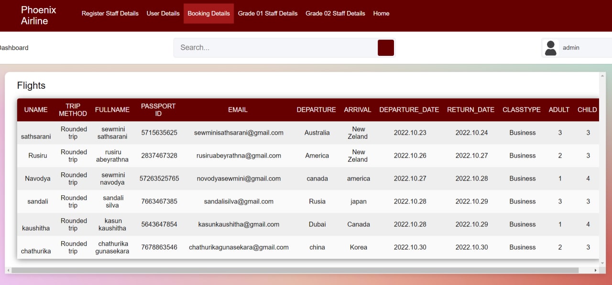This screenshot has width=612, height=285.
Task: Click passport ID 5643647854
Action: tap(159, 224)
